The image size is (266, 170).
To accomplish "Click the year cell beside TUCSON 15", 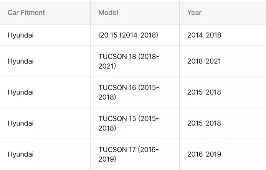I will [204, 123].
